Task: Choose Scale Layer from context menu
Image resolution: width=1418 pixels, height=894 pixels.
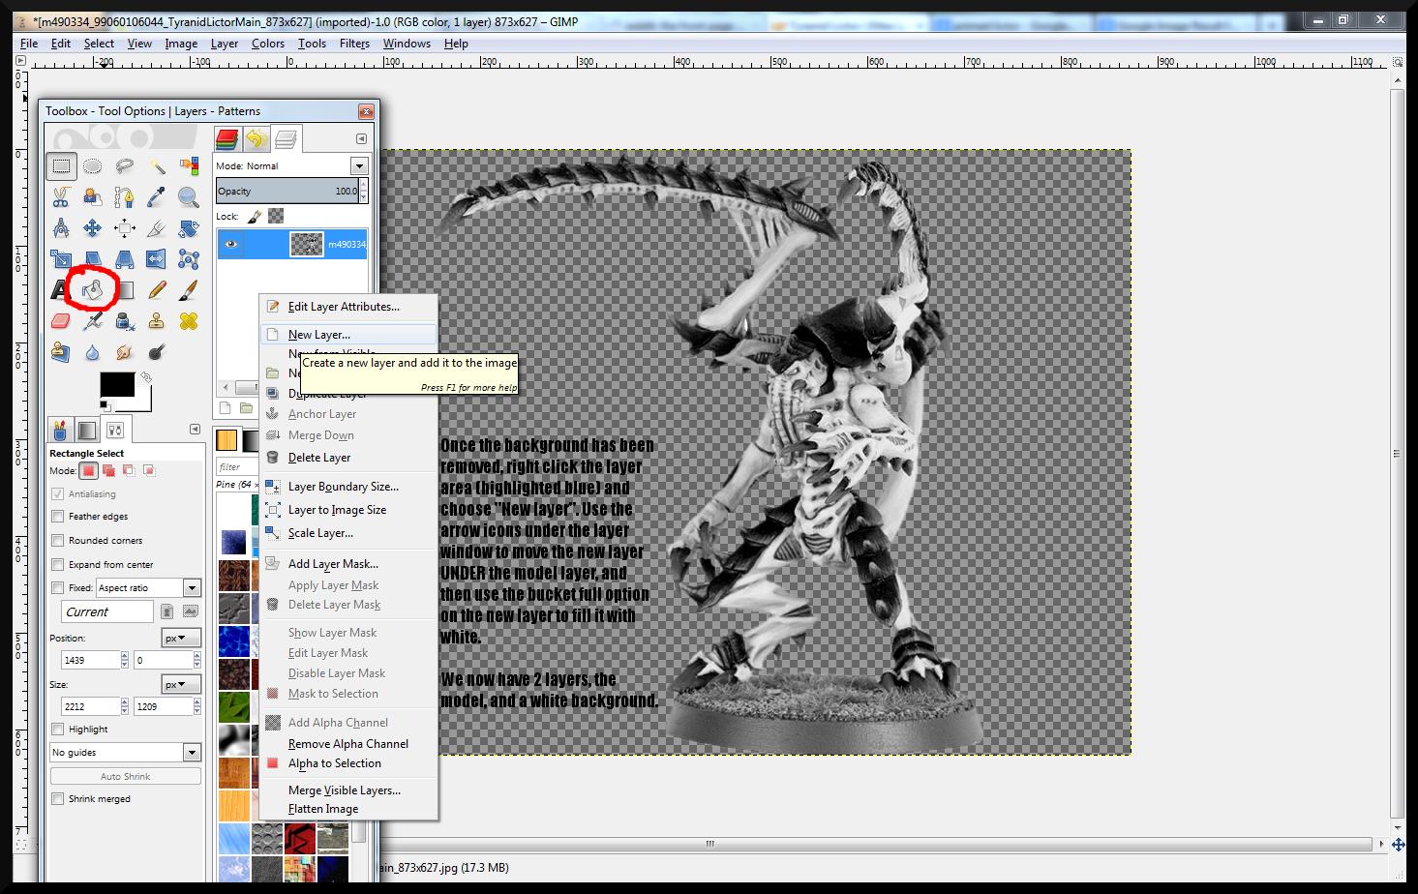Action: click(348, 533)
